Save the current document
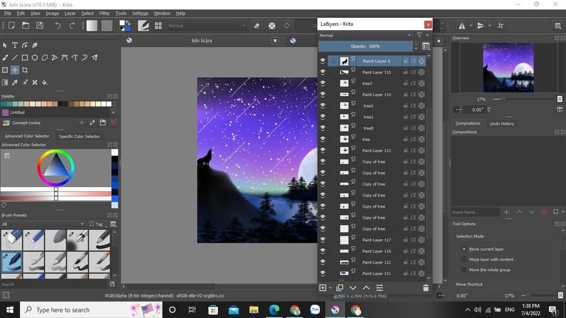Viewport: 566px width, 318px height. [x=40, y=25]
